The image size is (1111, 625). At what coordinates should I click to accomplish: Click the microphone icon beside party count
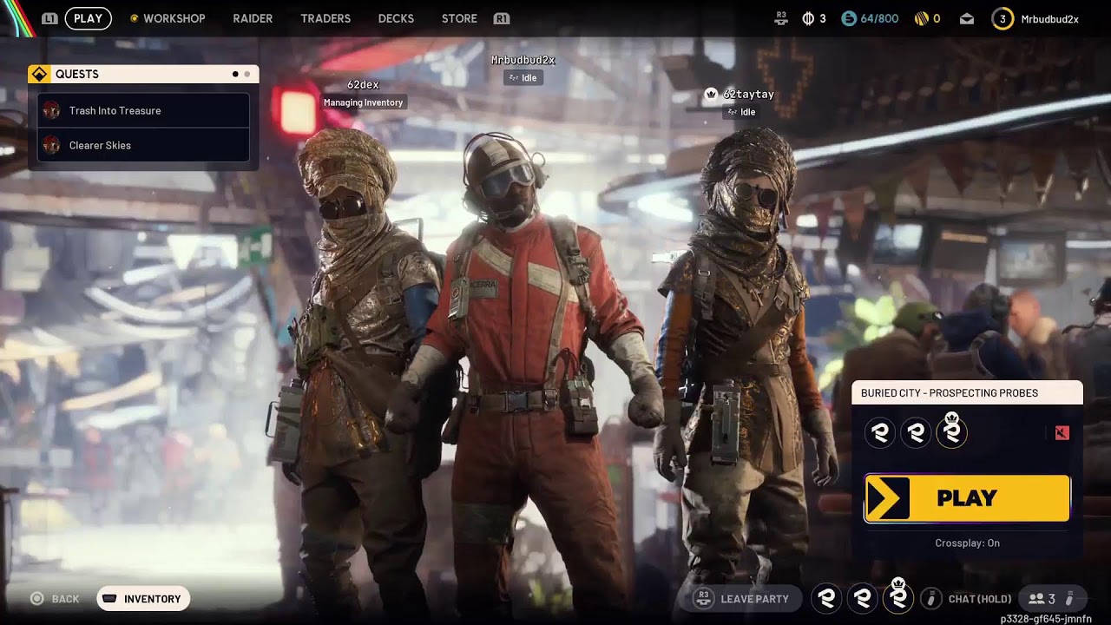point(1070,598)
